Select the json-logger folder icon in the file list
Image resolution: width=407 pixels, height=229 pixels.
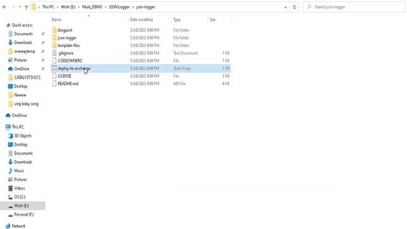54,38
